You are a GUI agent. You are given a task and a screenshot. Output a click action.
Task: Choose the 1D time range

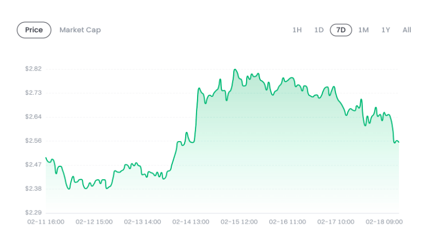pyautogui.click(x=319, y=30)
